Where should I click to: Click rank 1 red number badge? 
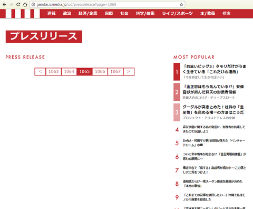point(177,72)
